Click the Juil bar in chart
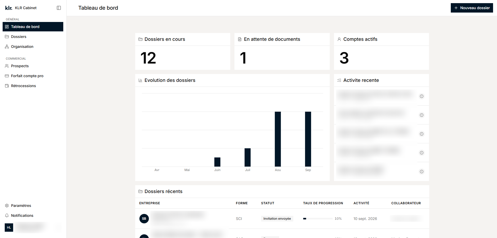 coord(248,157)
